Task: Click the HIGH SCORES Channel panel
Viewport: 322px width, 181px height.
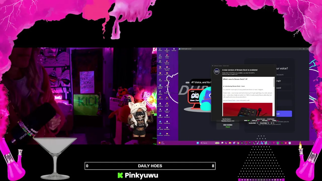Action: (228, 126)
